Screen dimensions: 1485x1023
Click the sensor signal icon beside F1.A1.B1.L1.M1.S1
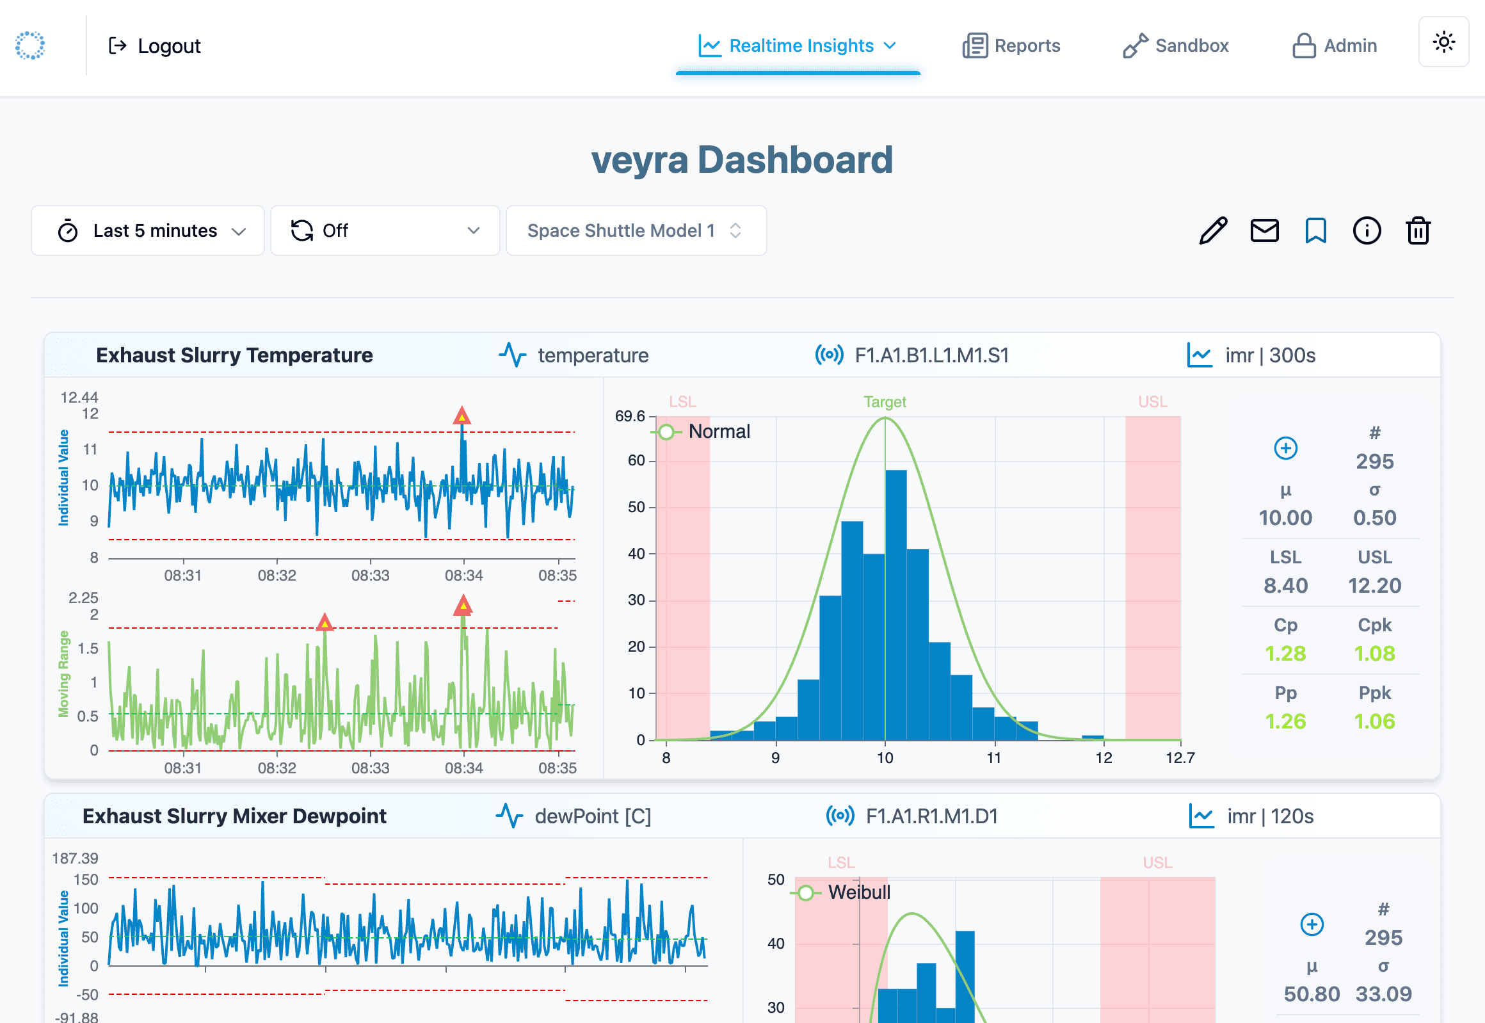[x=830, y=355]
